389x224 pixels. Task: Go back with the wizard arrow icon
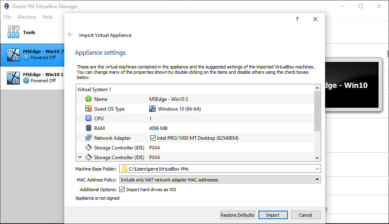[x=70, y=35]
